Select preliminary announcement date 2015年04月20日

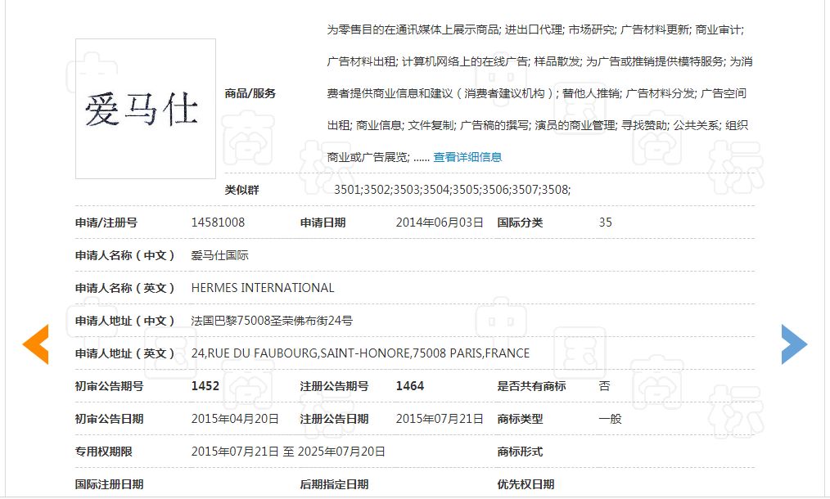pos(234,419)
